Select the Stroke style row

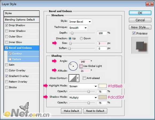pos(22,87)
